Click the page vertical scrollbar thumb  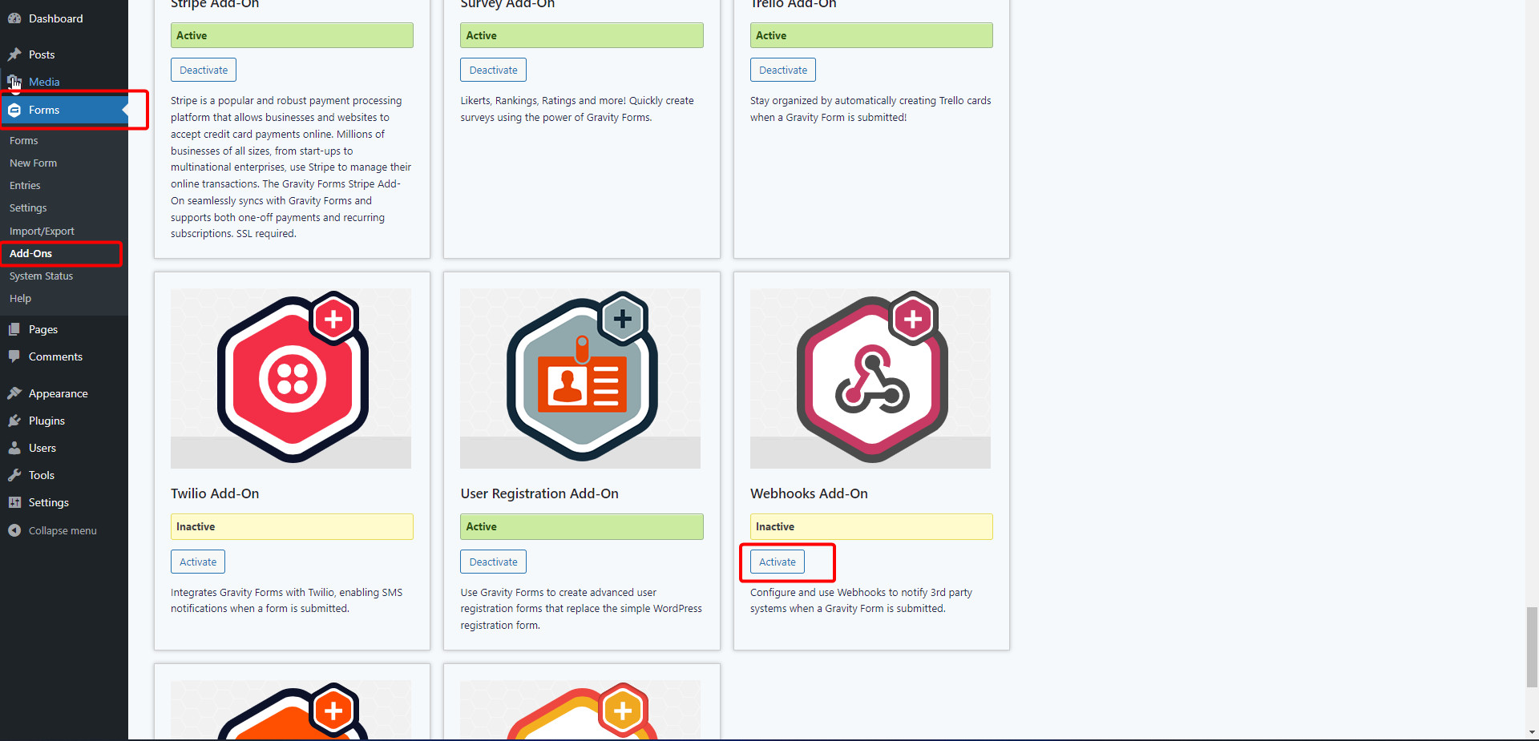tap(1532, 647)
